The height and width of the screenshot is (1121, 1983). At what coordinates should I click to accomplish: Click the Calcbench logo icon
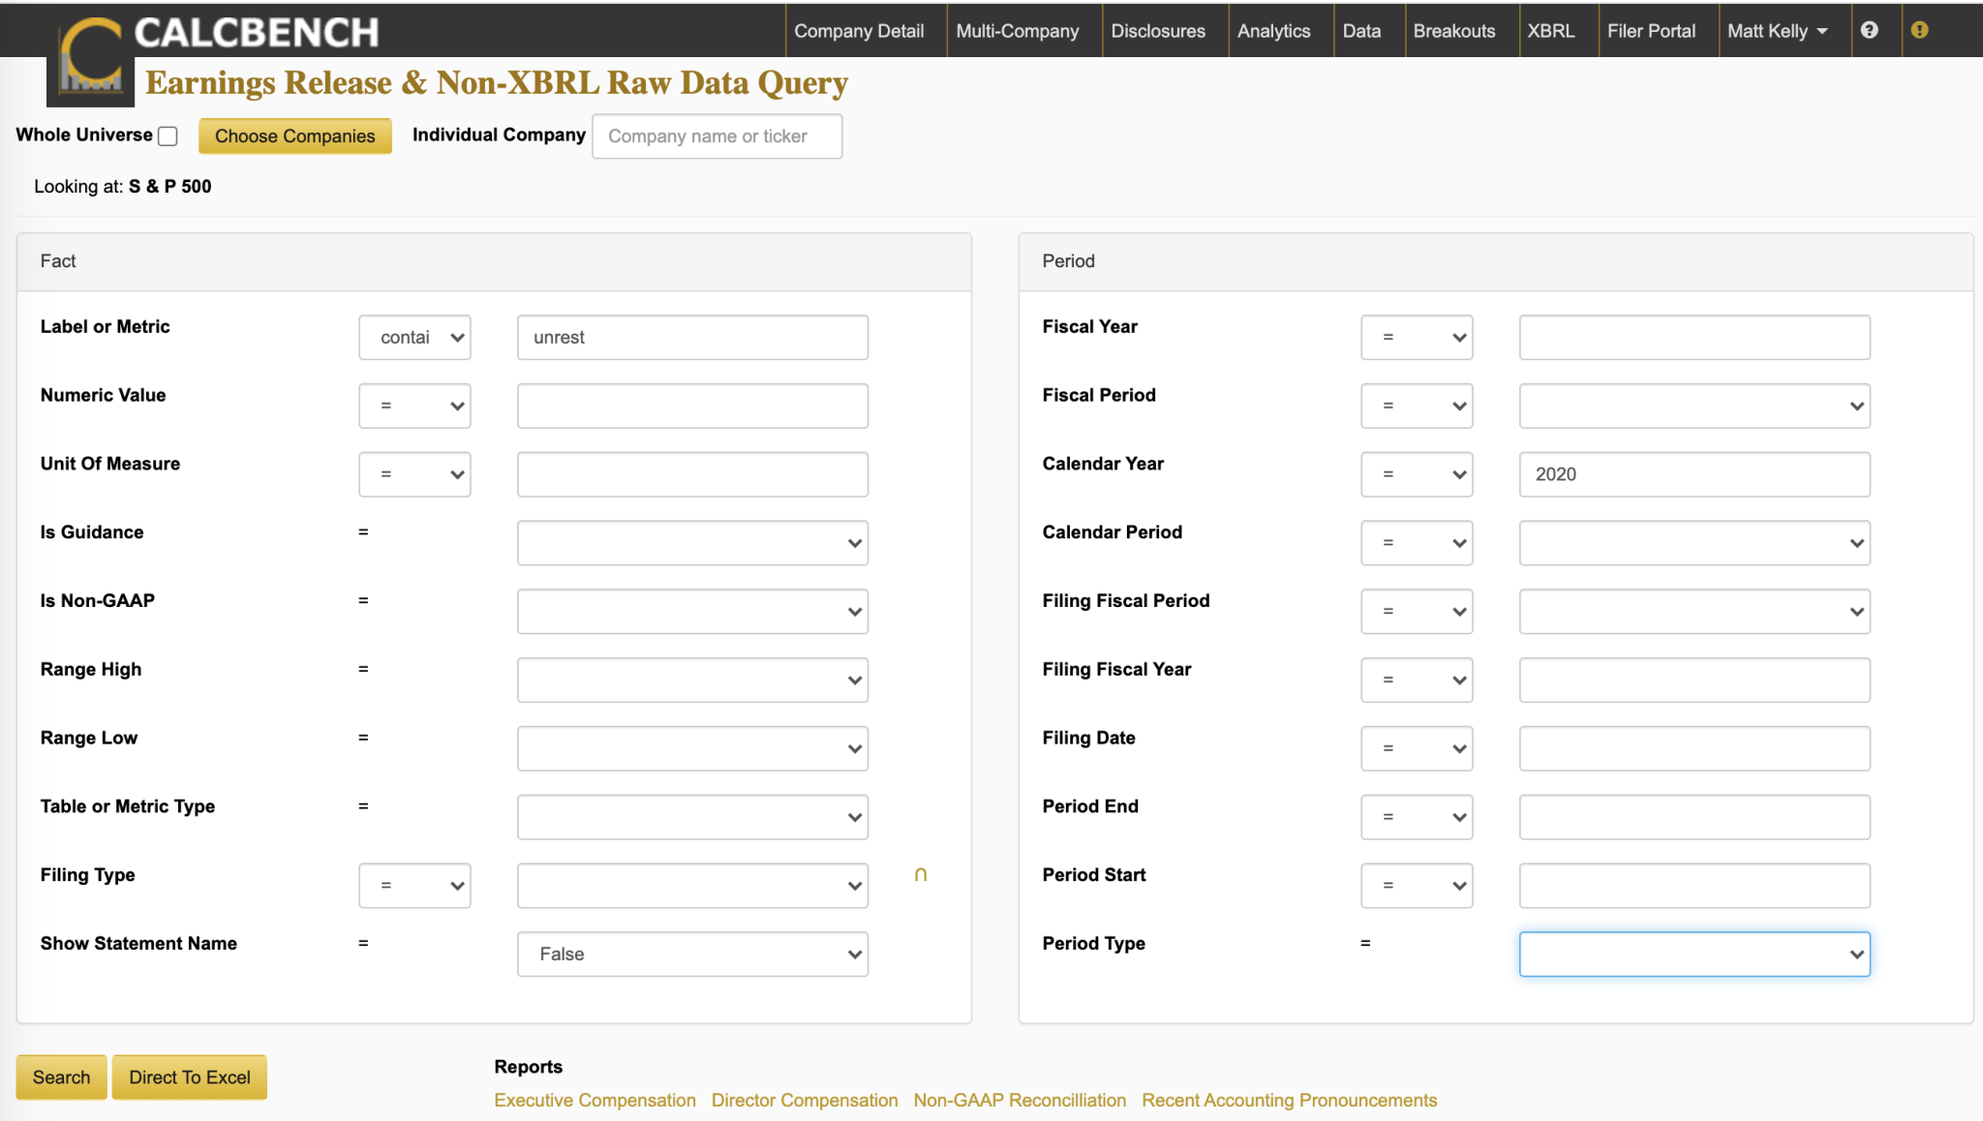pos(91,58)
